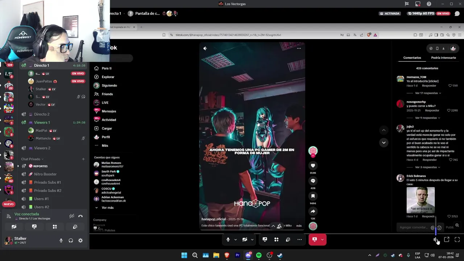This screenshot has height=261, width=464.
Task: Click the ACTIVADA clips badge
Action: click(390, 13)
